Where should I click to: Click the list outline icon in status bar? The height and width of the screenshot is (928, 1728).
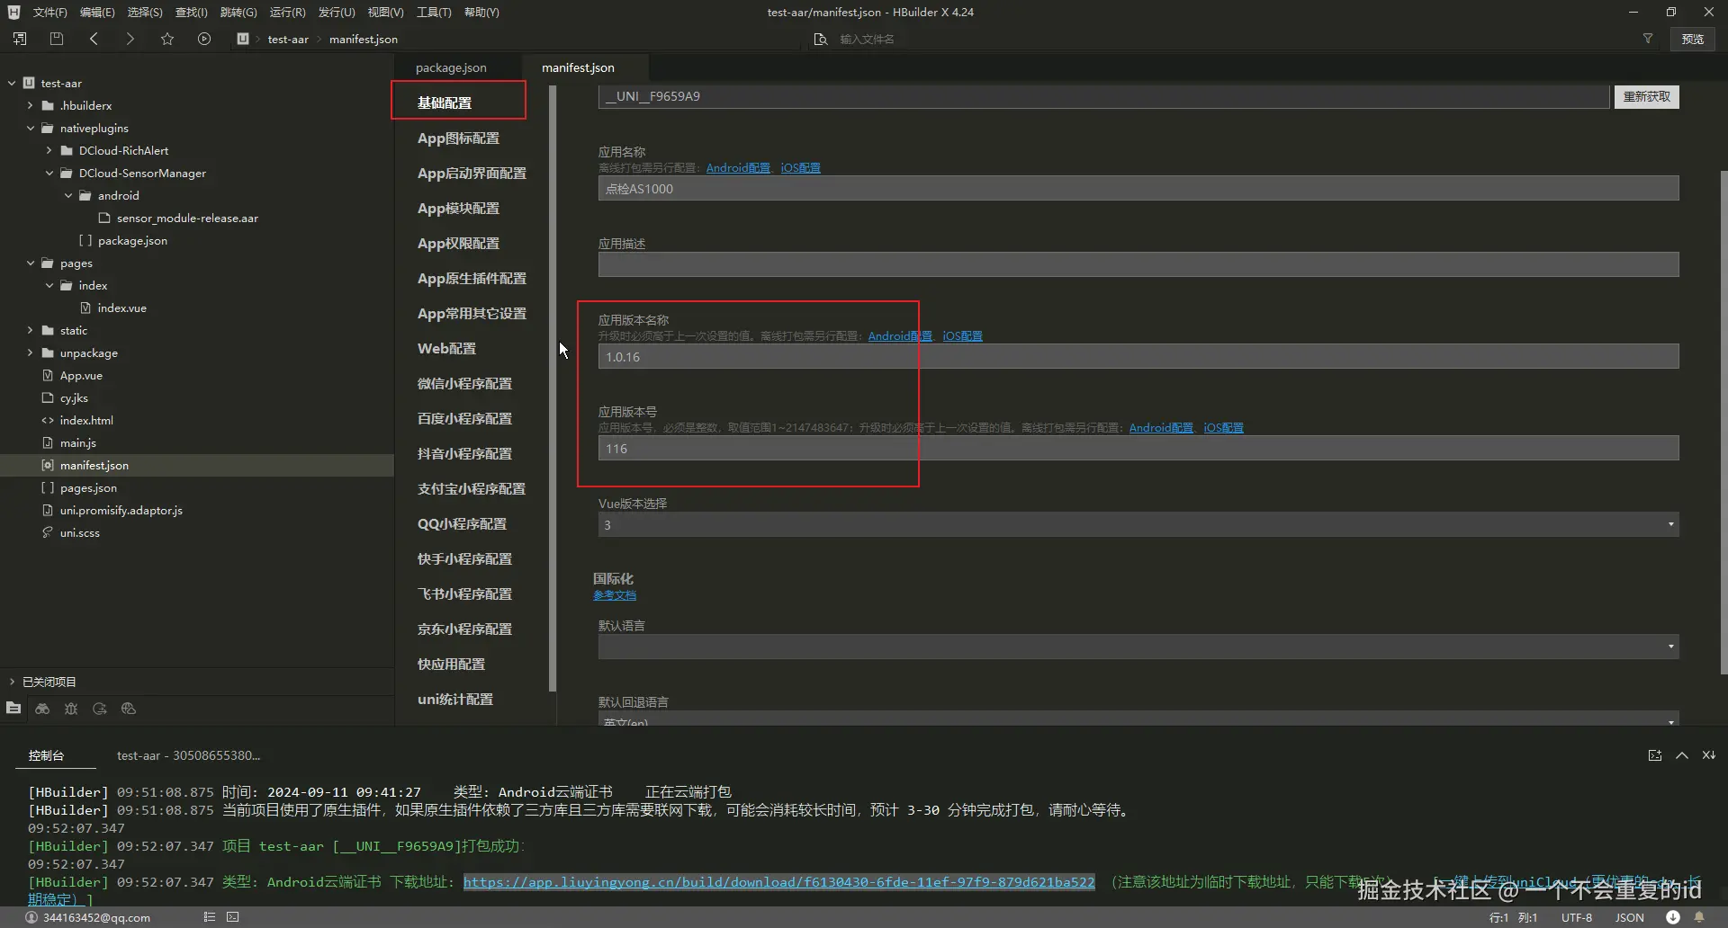pos(209,917)
